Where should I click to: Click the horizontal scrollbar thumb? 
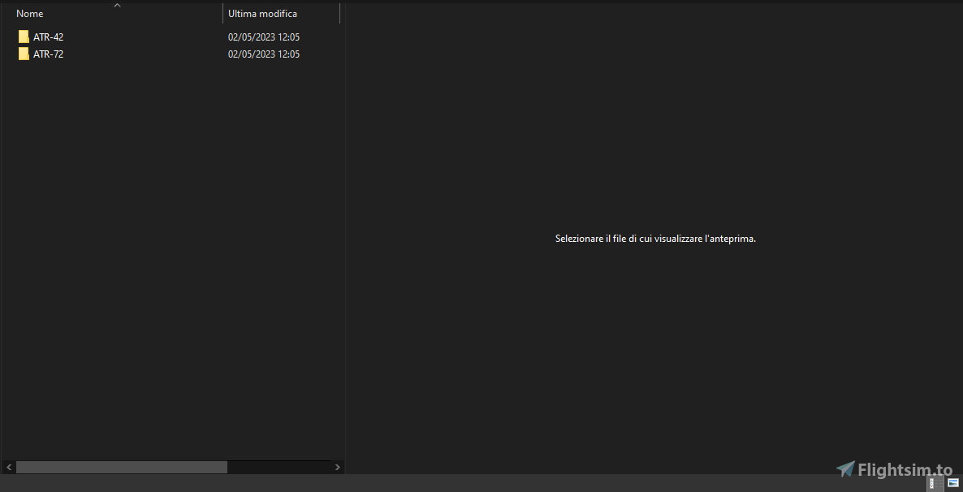[122, 468]
